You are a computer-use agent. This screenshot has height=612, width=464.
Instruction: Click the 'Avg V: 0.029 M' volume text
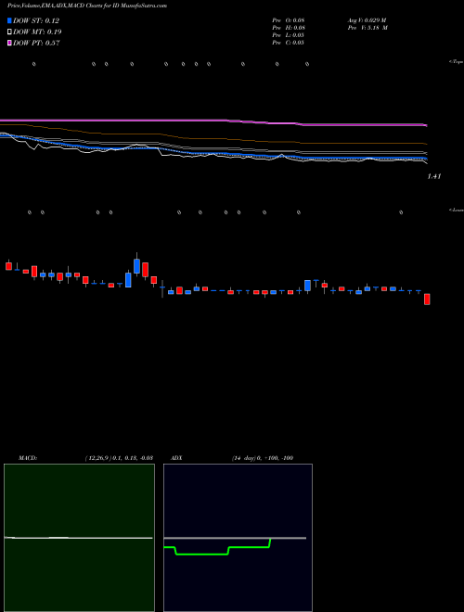(x=367, y=20)
